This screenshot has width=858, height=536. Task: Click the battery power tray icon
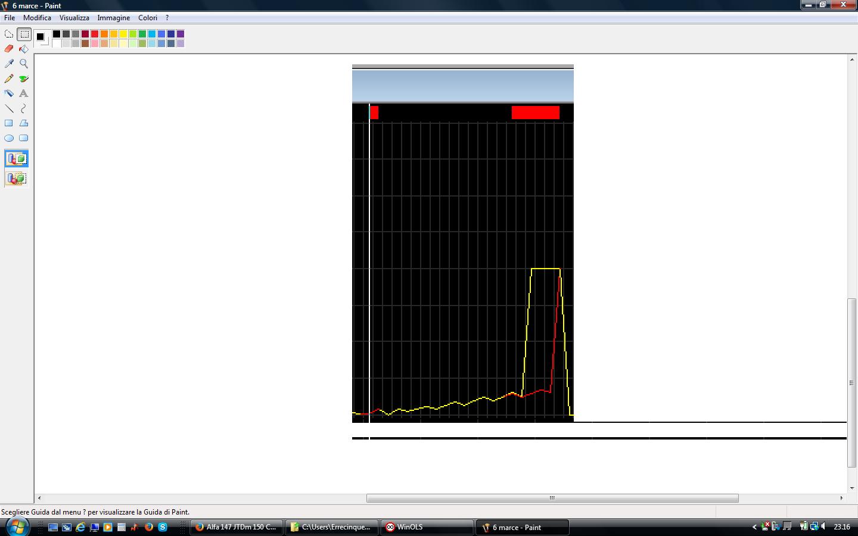(x=804, y=526)
